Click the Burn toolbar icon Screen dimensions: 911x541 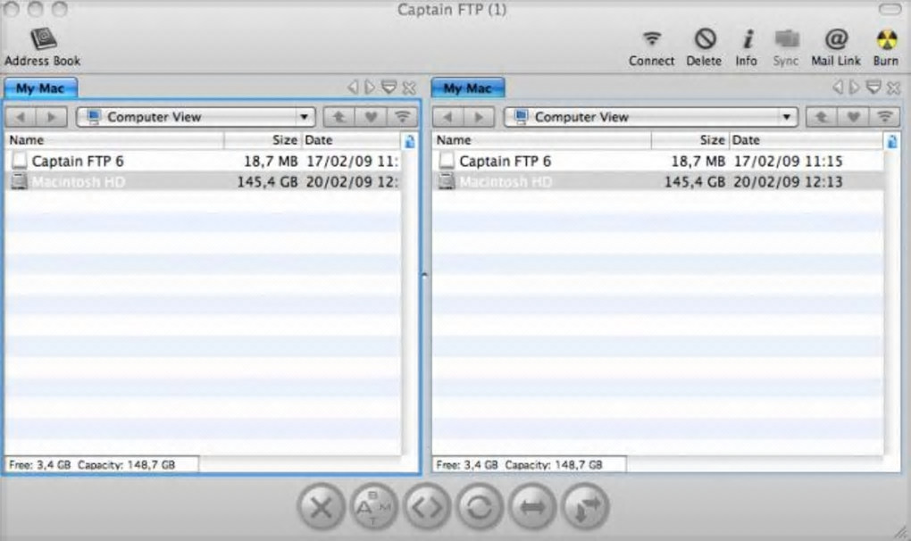[886, 49]
